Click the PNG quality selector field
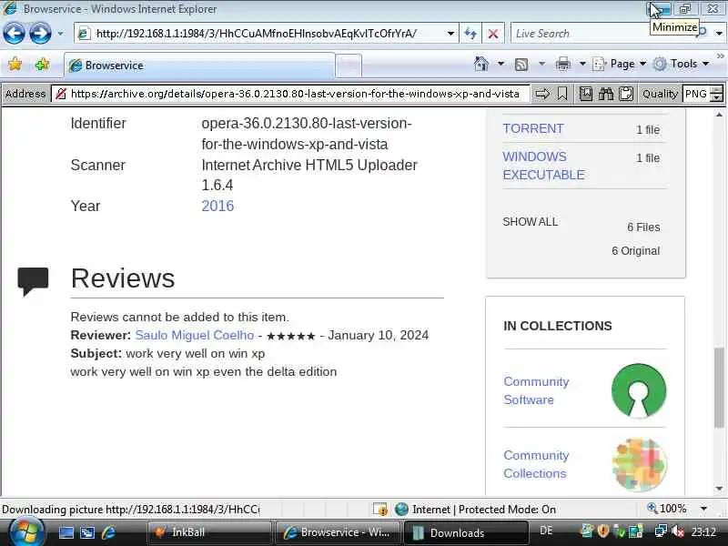728x546 pixels. (696, 94)
